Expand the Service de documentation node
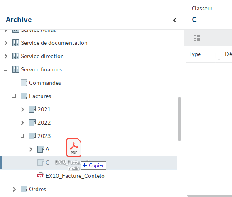This screenshot has height=197, width=232. click(6, 43)
